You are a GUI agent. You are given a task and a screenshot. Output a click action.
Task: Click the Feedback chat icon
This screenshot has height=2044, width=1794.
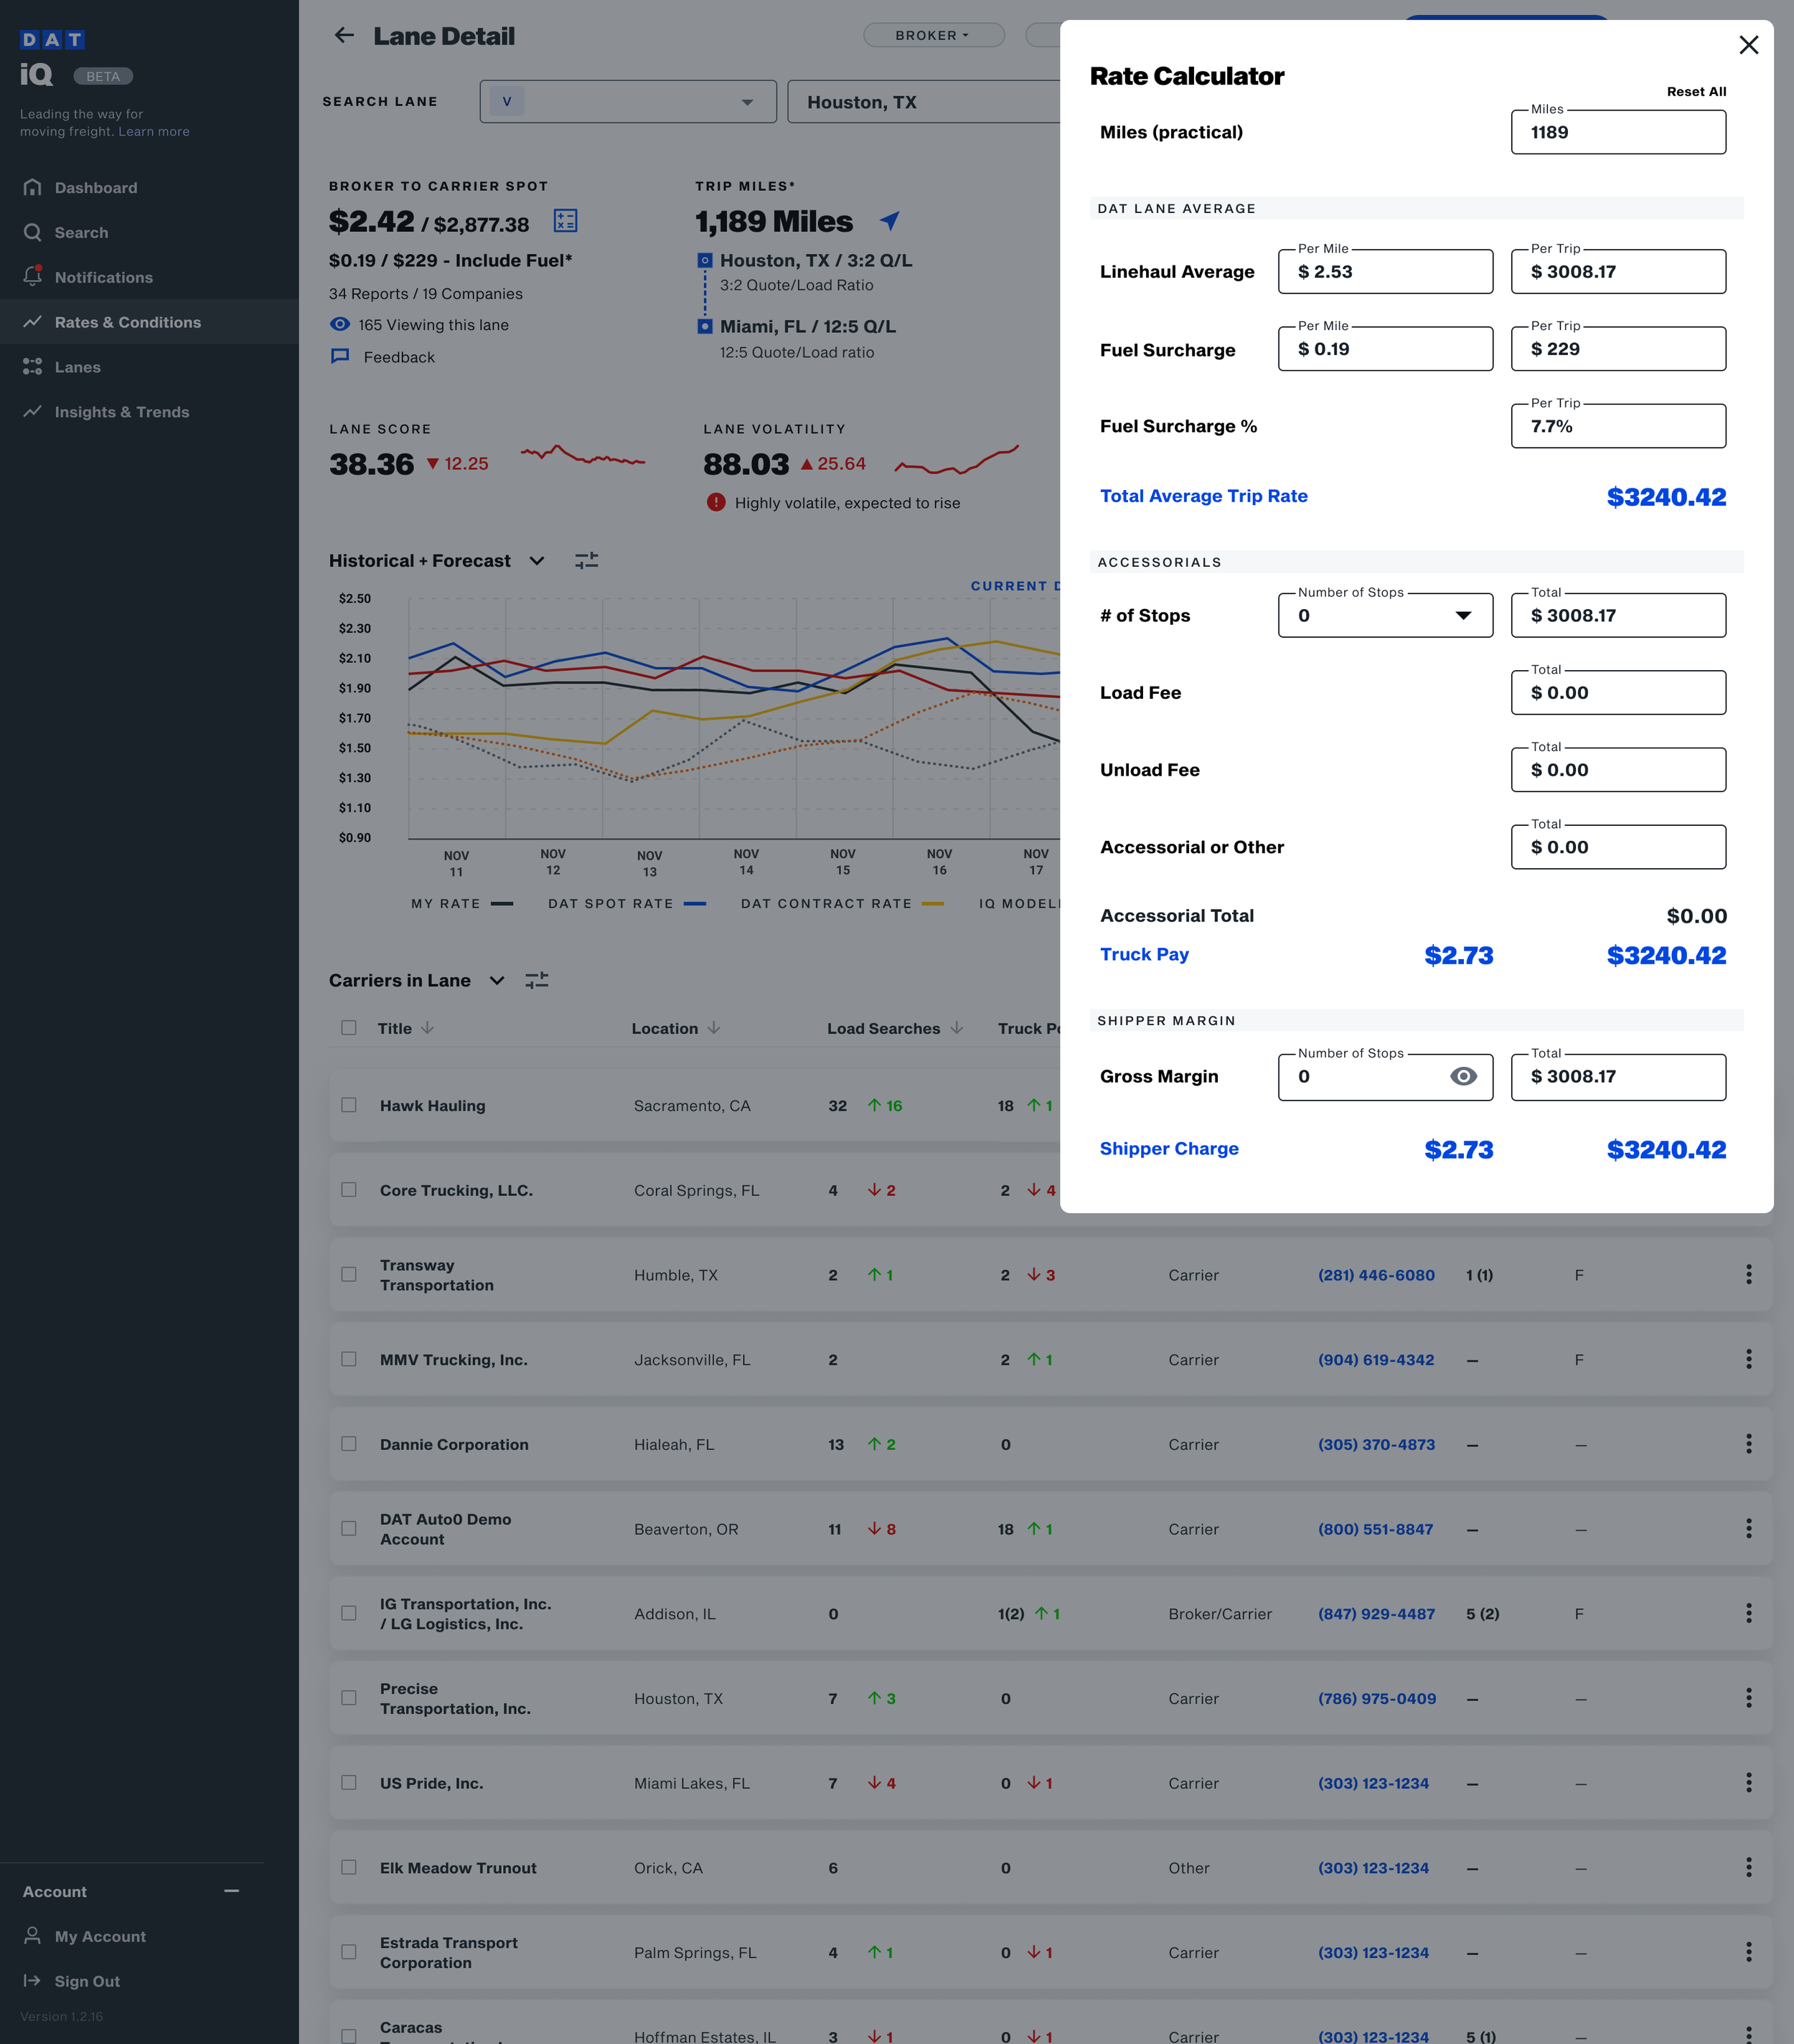pyautogui.click(x=340, y=357)
